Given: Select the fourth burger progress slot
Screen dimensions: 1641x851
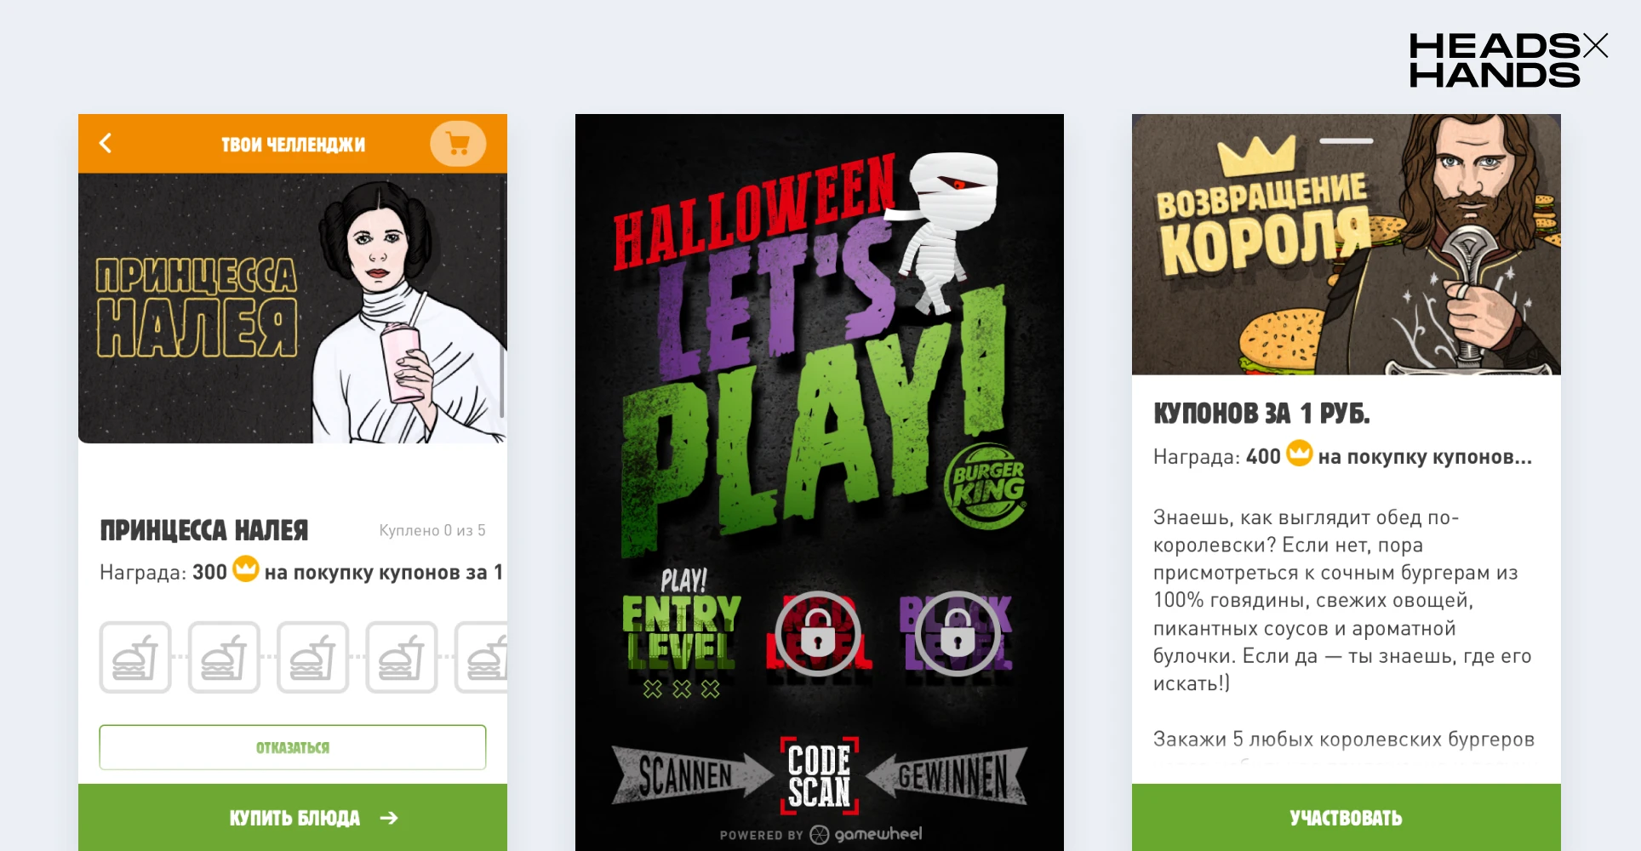Looking at the screenshot, I should click(402, 657).
